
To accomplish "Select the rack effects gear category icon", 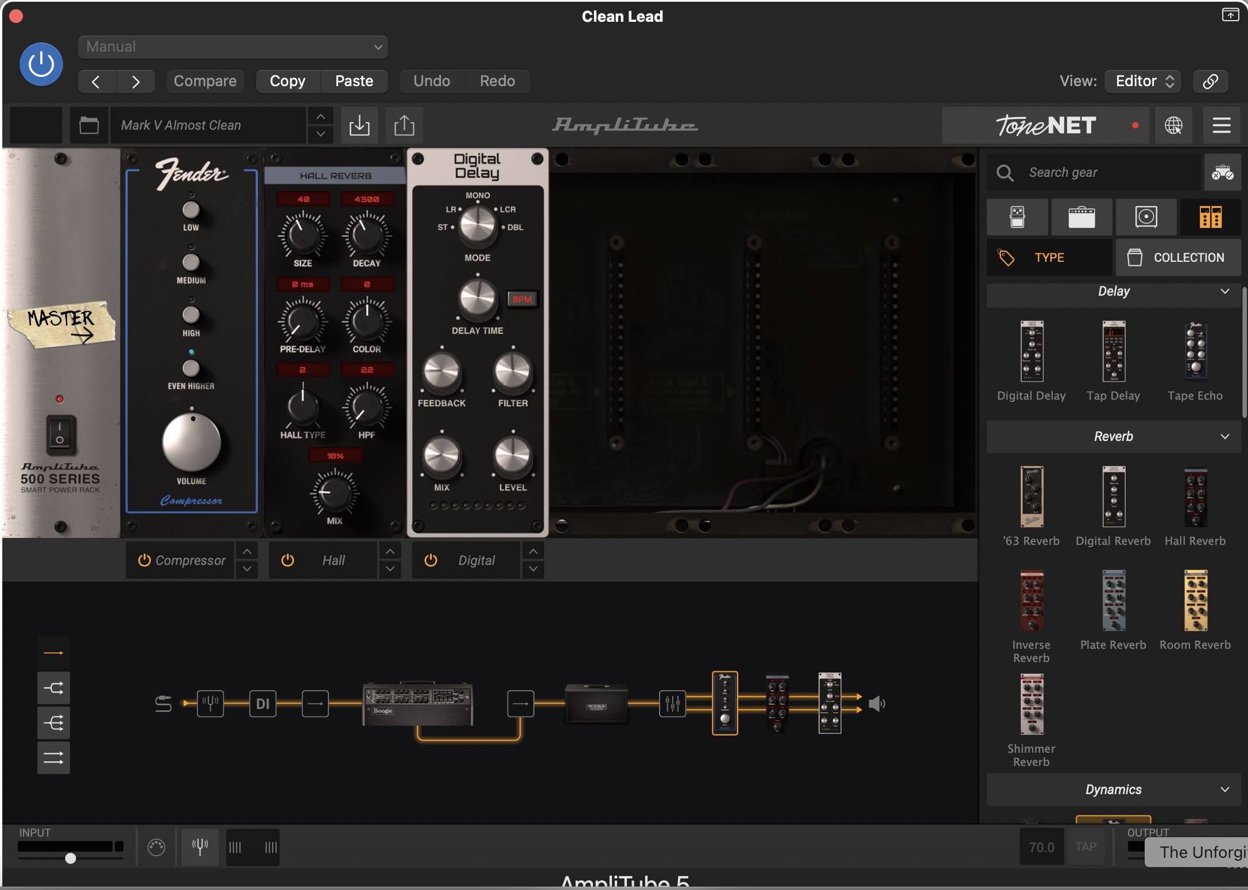I will click(x=1211, y=217).
